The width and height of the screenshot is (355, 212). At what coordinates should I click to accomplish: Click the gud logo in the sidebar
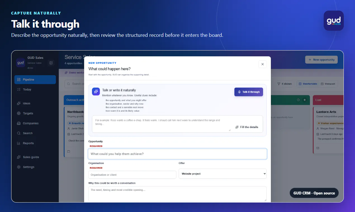coord(21,62)
